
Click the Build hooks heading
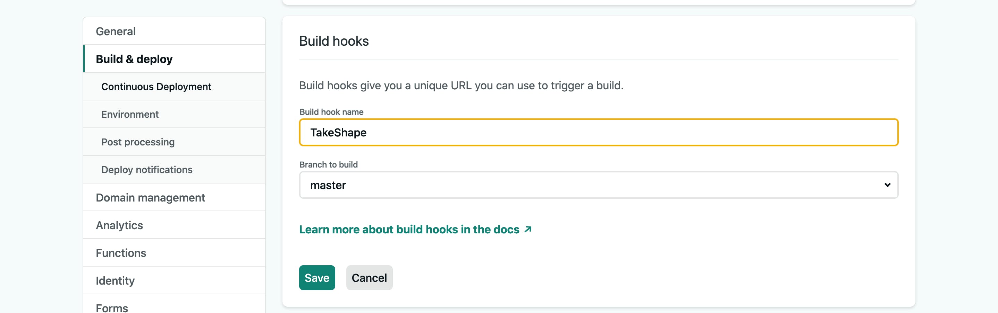(333, 41)
